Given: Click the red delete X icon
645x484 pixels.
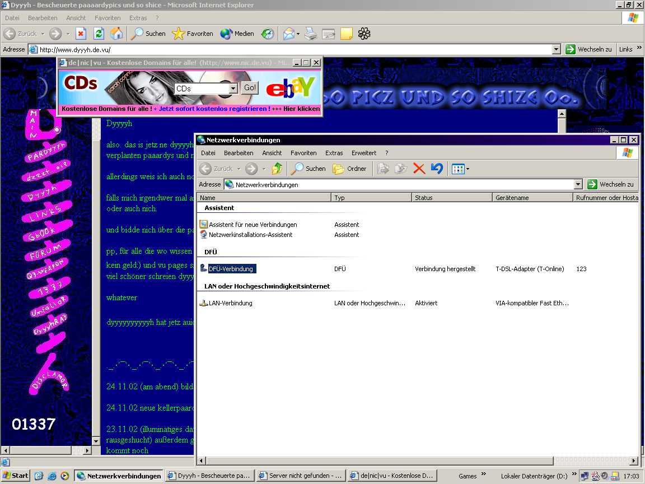Looking at the screenshot, I should (419, 169).
